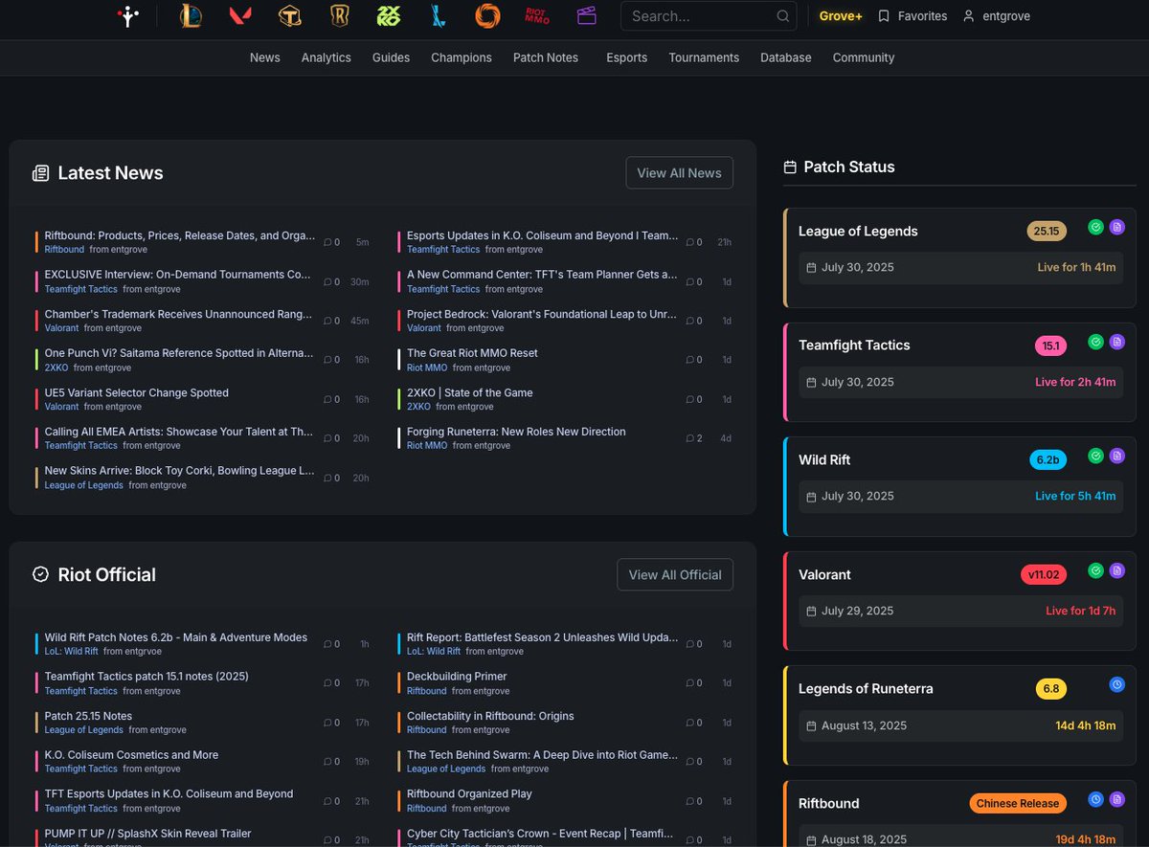
Task: Click blue clock icon on Legends of Runeterra card
Action: click(x=1117, y=685)
